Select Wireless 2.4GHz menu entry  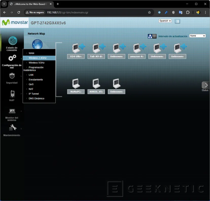click(37, 58)
